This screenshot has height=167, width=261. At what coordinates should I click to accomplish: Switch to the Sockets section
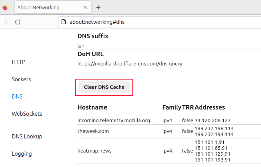click(x=21, y=79)
